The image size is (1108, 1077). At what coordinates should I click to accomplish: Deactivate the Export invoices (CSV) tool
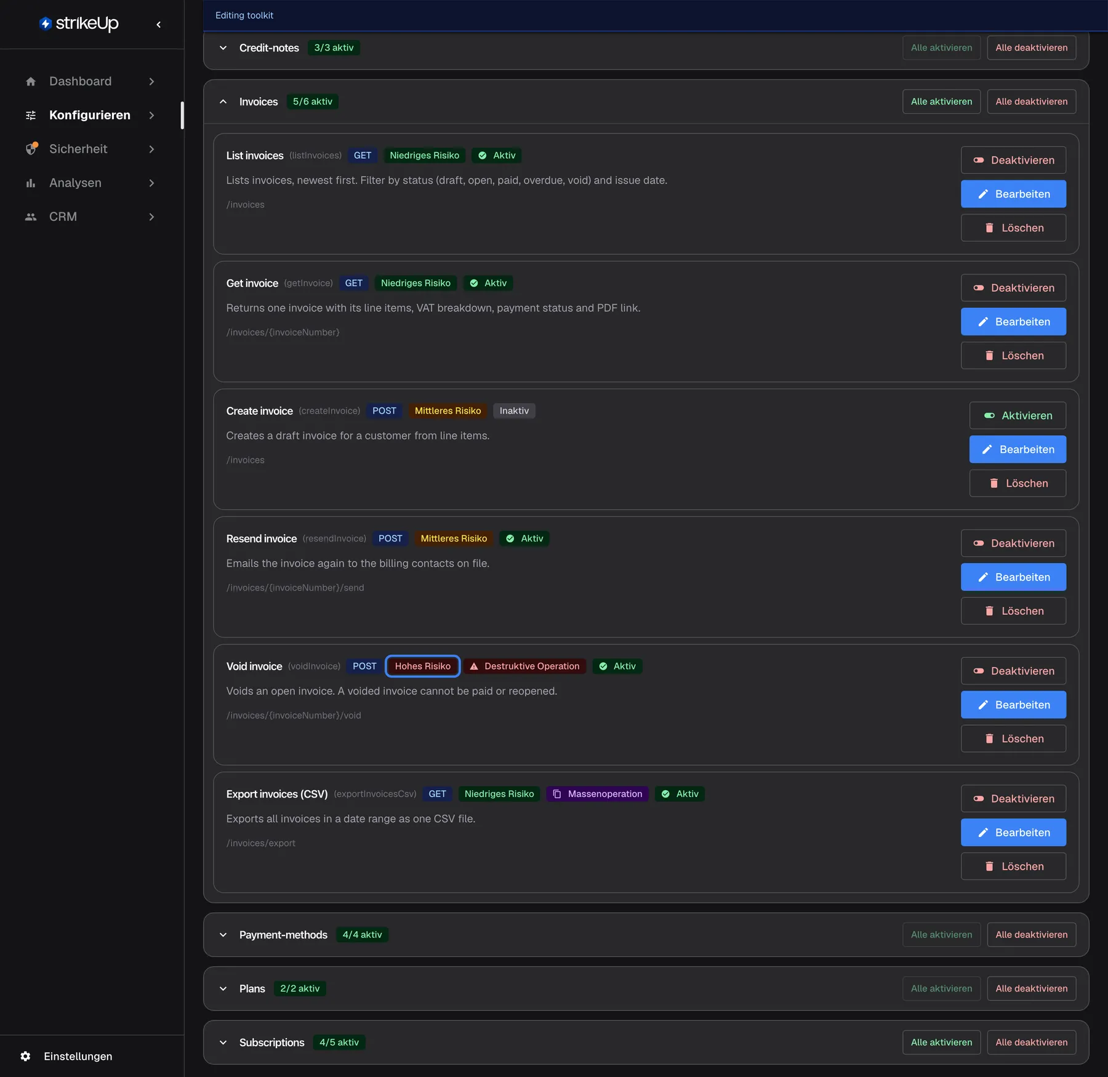(x=1013, y=799)
